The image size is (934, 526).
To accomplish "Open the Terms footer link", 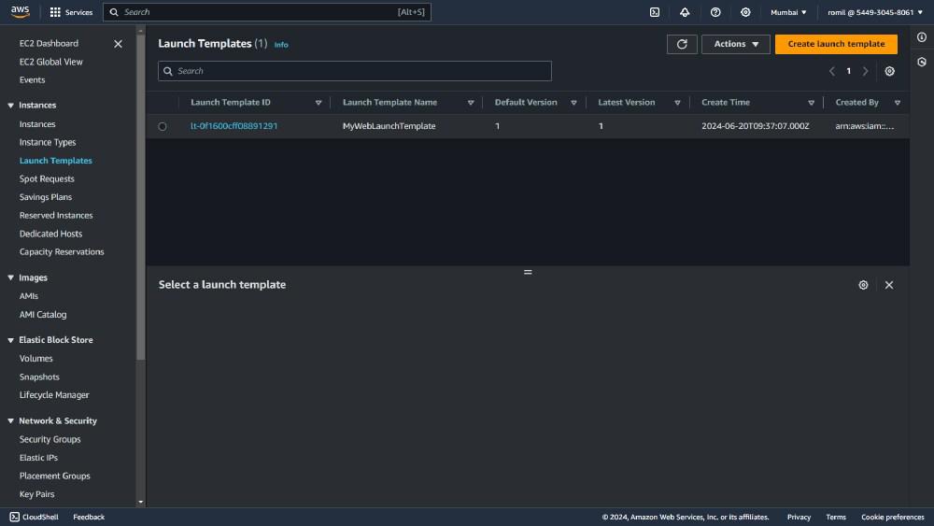I will click(x=836, y=517).
